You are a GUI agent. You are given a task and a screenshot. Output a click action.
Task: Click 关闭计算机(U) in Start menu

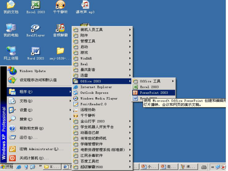(x=40, y=158)
